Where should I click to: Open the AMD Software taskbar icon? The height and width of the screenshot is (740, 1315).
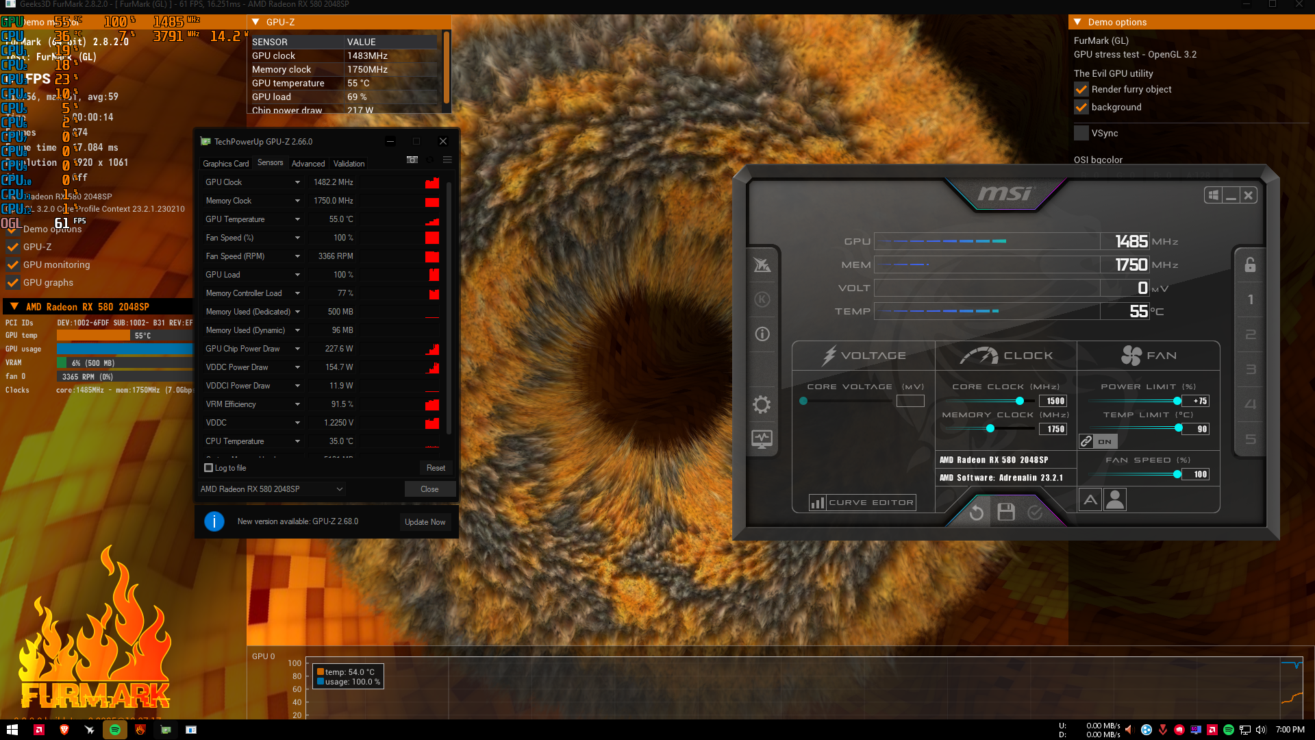coord(39,730)
